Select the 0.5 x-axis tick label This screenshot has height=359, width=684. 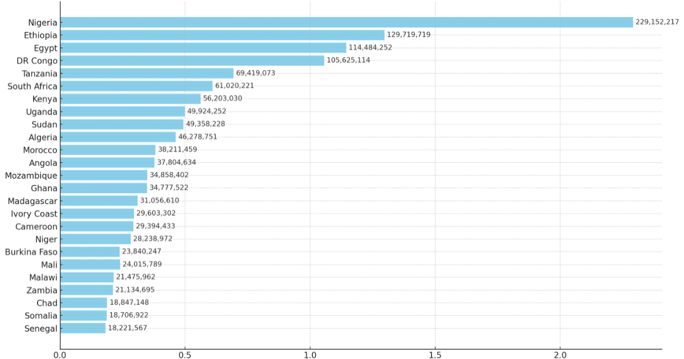(185, 354)
